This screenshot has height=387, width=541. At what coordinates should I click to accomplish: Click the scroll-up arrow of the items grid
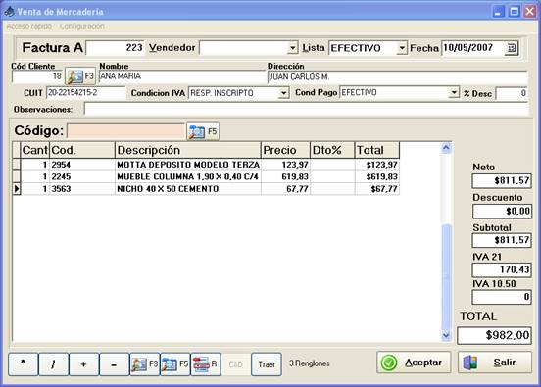(446, 148)
